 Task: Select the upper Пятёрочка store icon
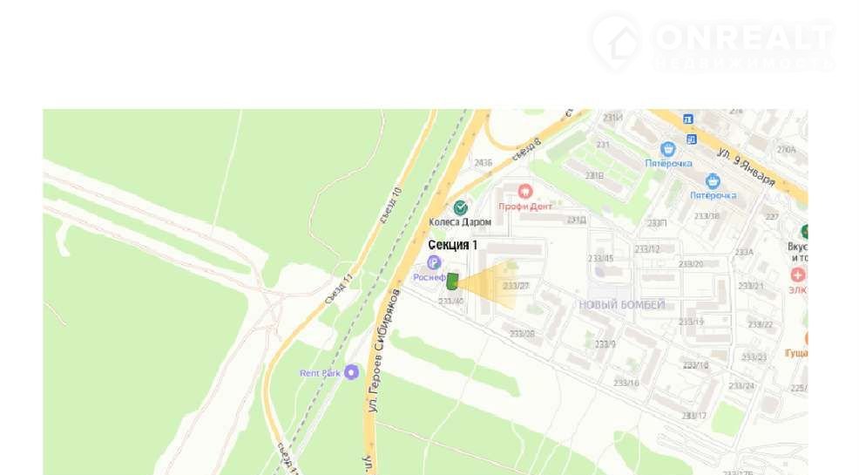(x=667, y=149)
